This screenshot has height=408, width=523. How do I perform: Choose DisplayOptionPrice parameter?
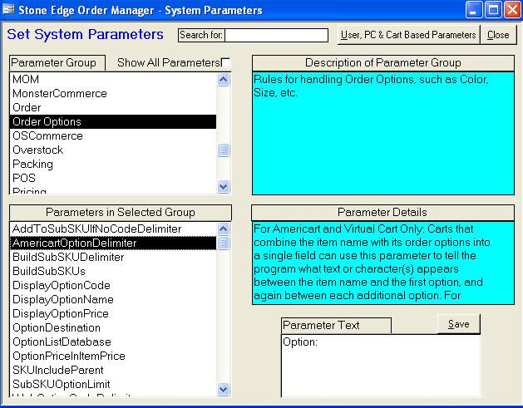[x=113, y=313]
